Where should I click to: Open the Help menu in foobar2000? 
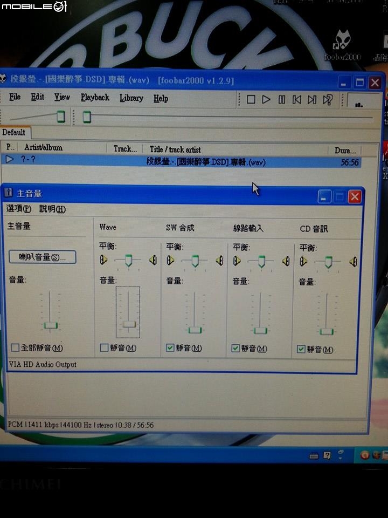161,98
